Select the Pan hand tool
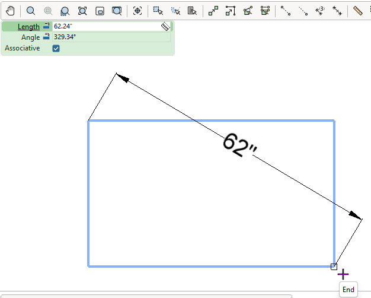This screenshot has height=298, width=371. [10, 11]
